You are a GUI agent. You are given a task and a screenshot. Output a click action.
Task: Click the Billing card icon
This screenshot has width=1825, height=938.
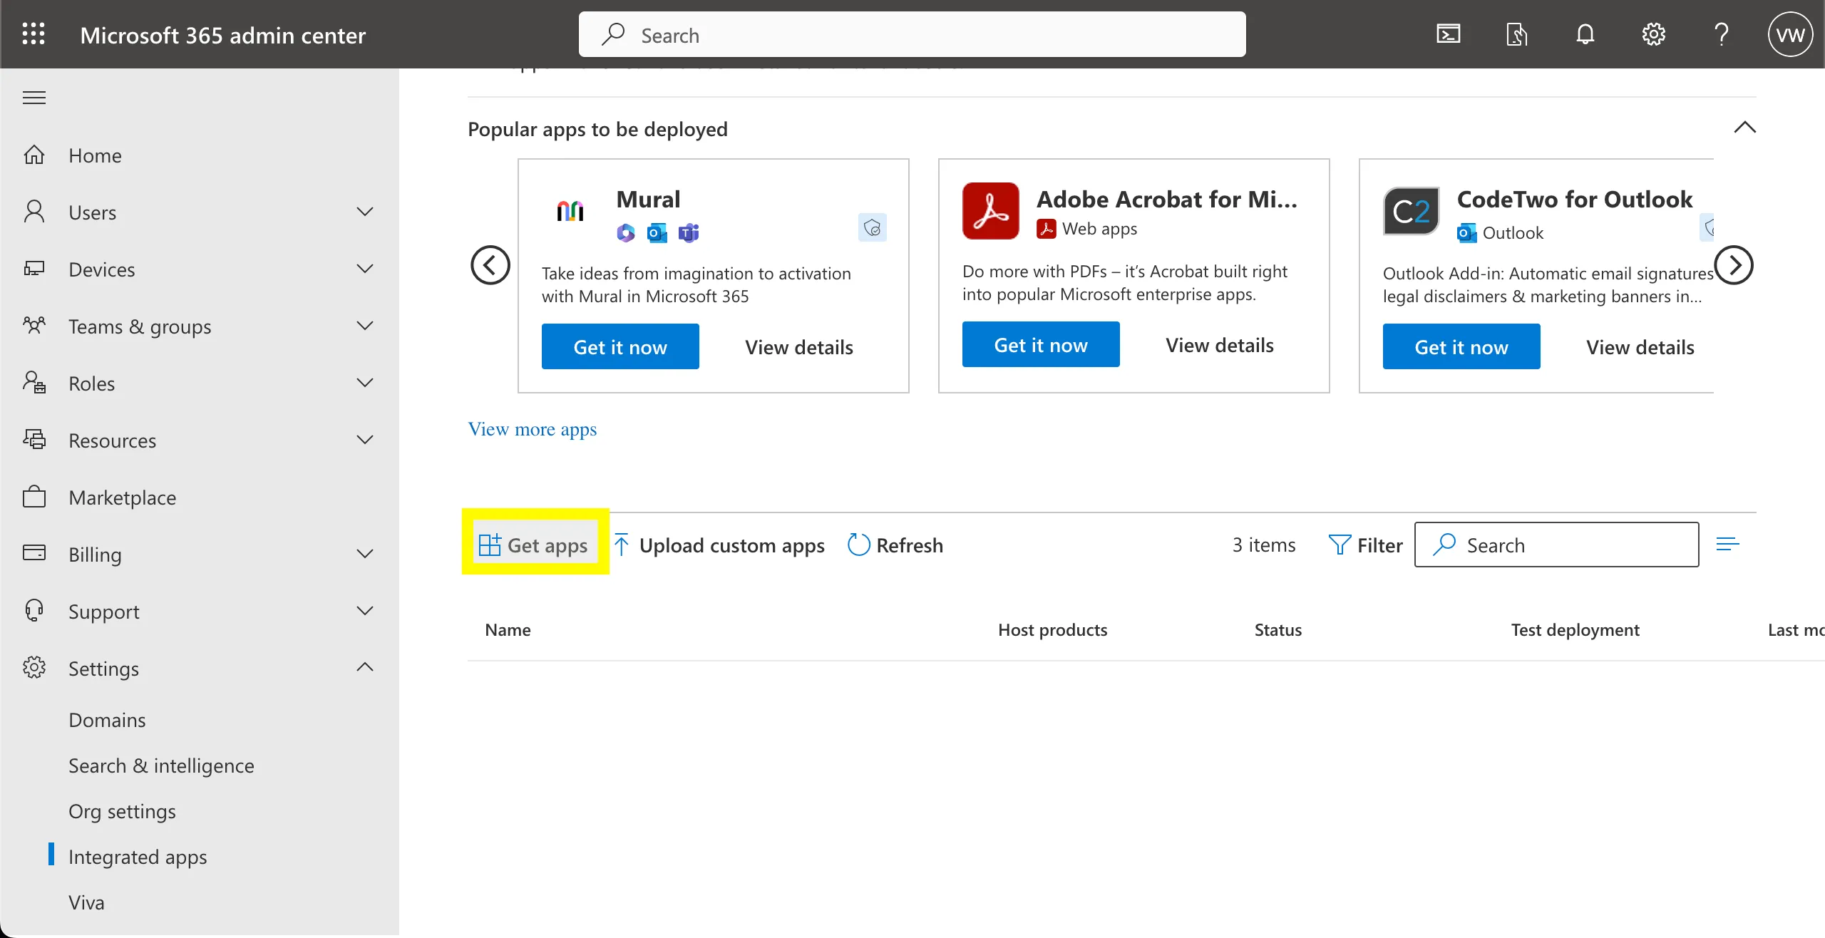pos(34,554)
